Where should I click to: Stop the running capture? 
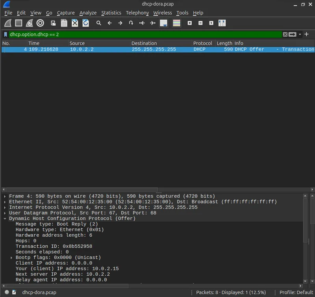pos(19,23)
